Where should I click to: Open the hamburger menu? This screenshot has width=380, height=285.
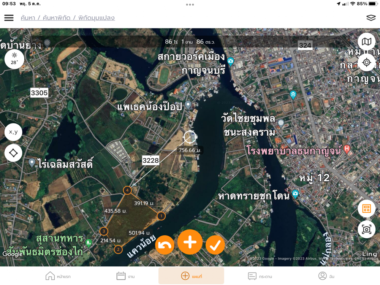[9, 18]
